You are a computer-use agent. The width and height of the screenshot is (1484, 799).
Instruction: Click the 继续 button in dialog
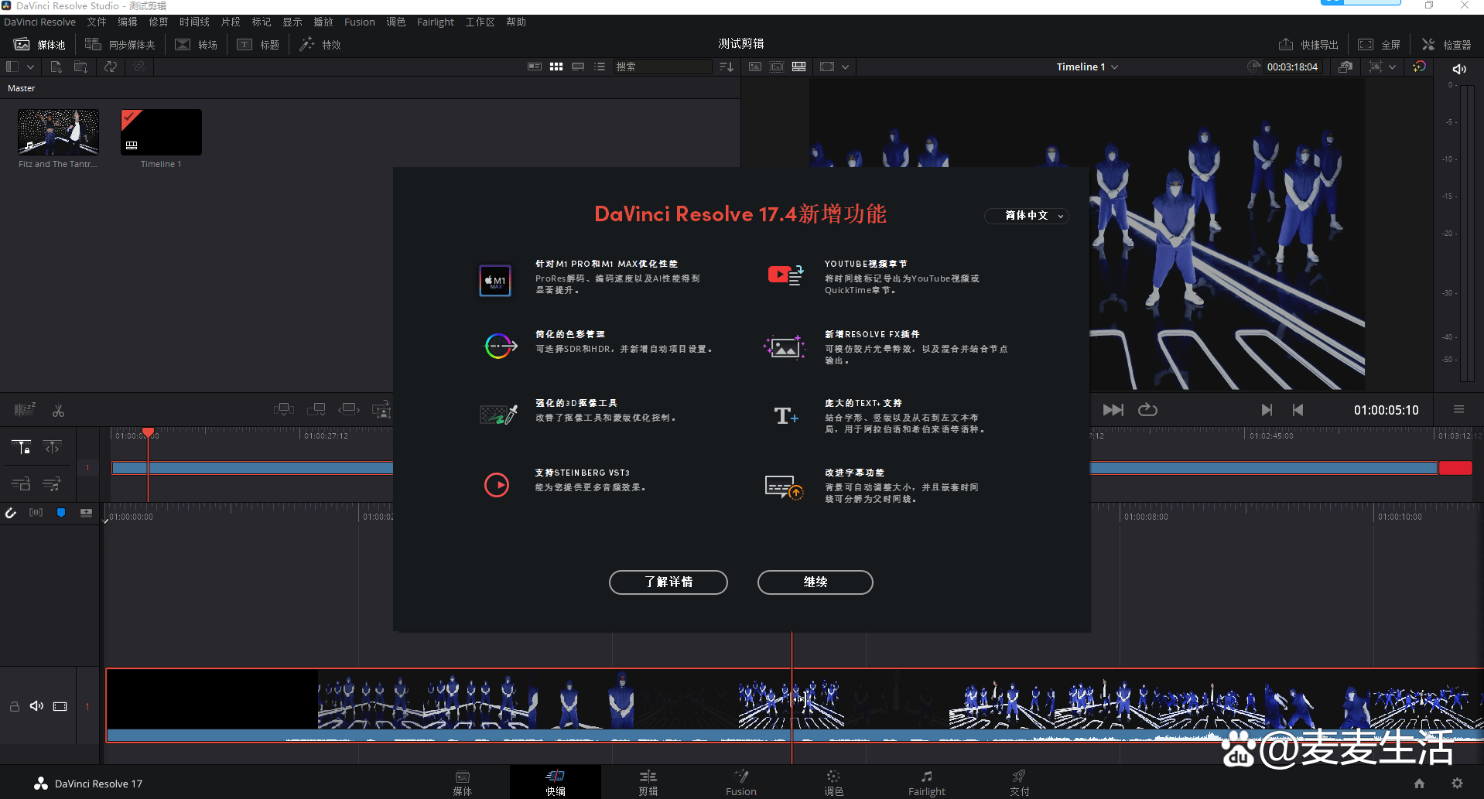(x=815, y=582)
